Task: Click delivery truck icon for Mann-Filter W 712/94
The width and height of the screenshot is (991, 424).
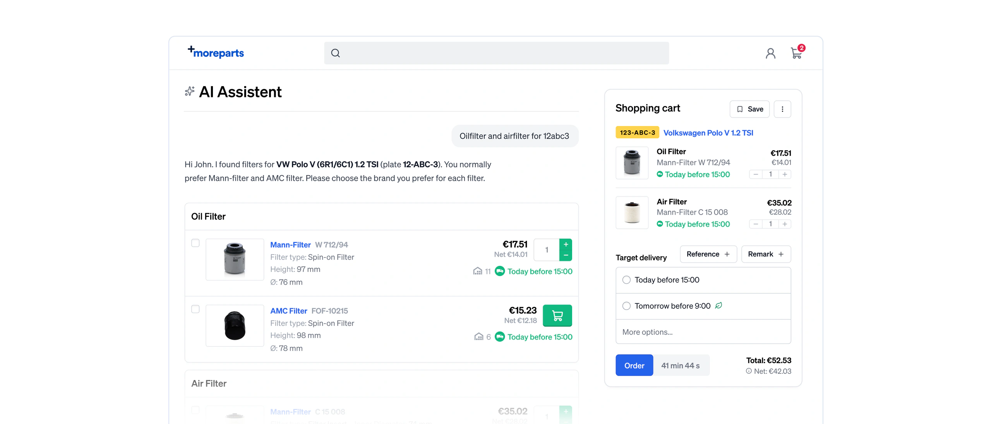Action: point(500,271)
